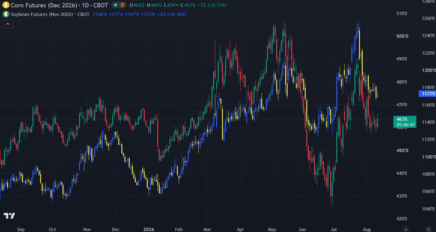Click the Sep label on the time axis
This screenshot has width=436, height=232.
[21, 229]
